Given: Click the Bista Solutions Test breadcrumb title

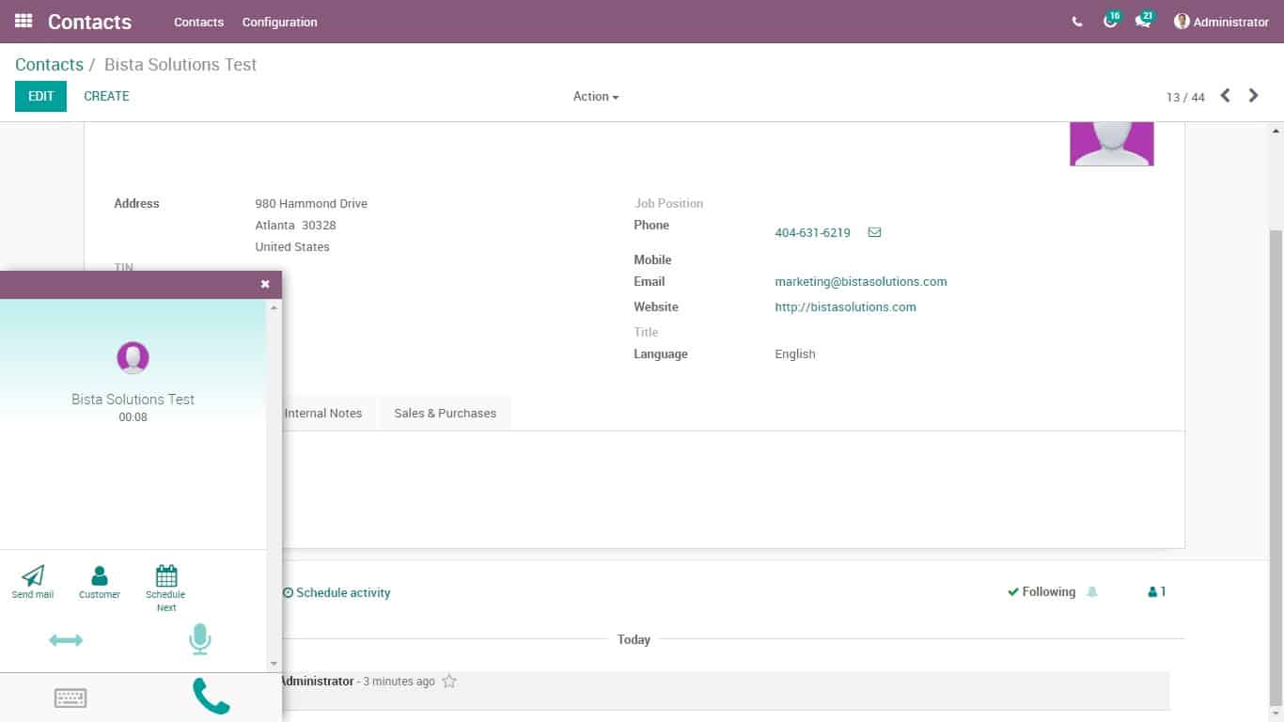Looking at the screenshot, I should click(180, 65).
